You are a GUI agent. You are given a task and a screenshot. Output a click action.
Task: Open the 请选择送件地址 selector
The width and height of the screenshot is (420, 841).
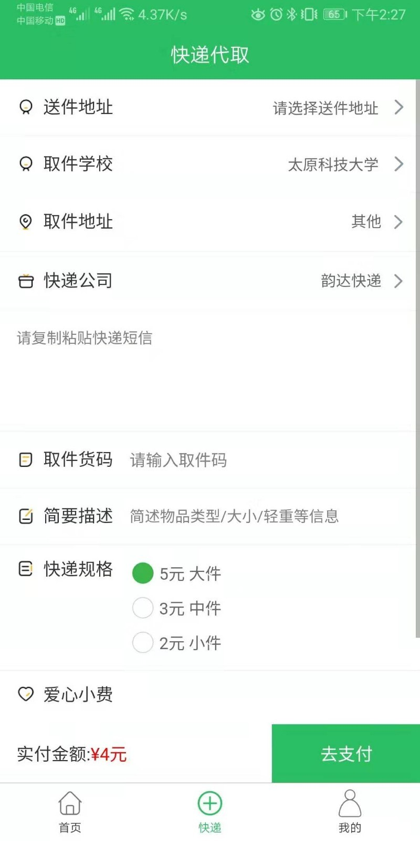pos(337,108)
